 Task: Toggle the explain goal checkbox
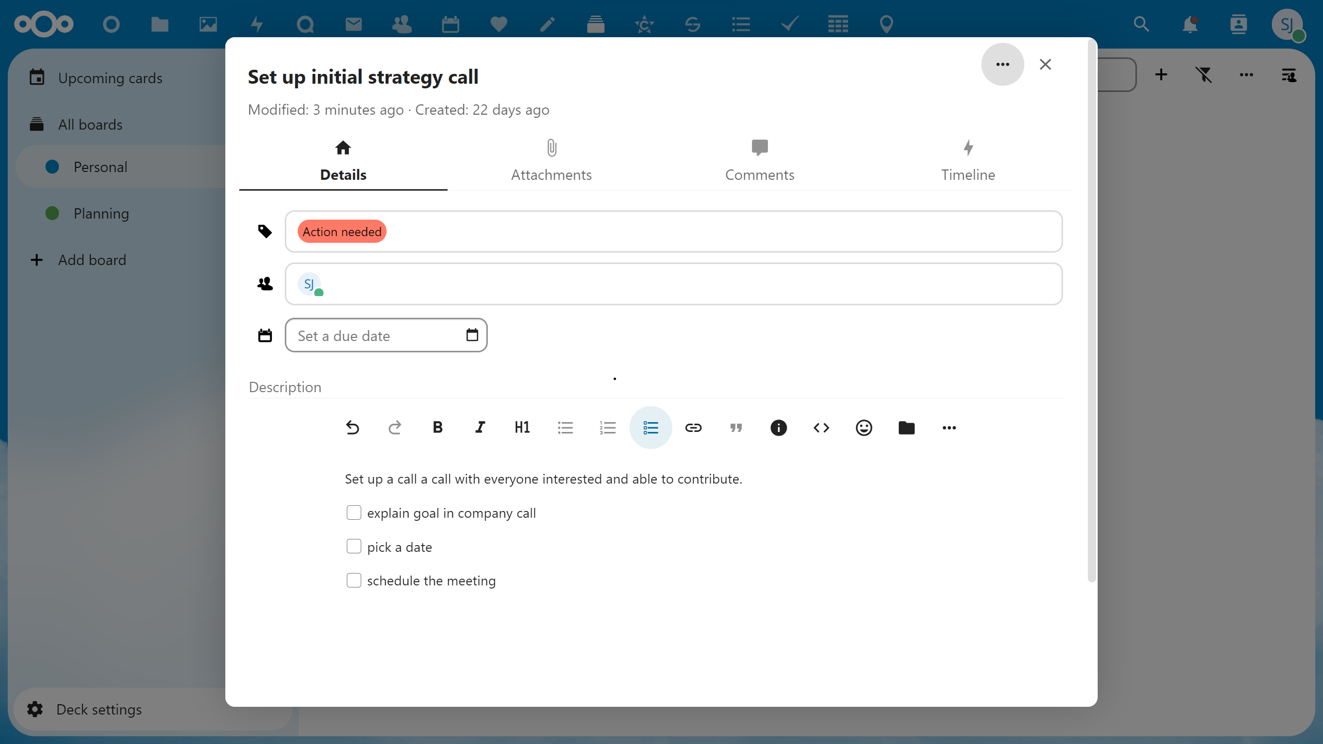point(353,512)
